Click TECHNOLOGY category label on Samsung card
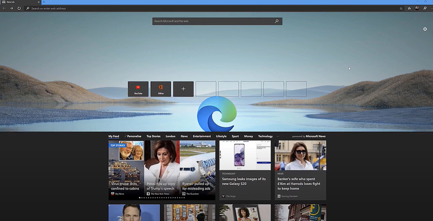The width and height of the screenshot is (433, 221). 229,174
